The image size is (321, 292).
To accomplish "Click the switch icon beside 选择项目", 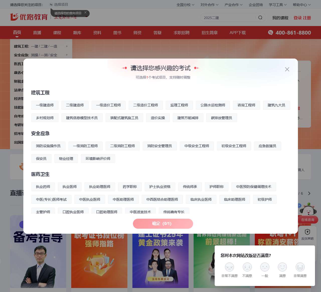I will click(x=51, y=5).
